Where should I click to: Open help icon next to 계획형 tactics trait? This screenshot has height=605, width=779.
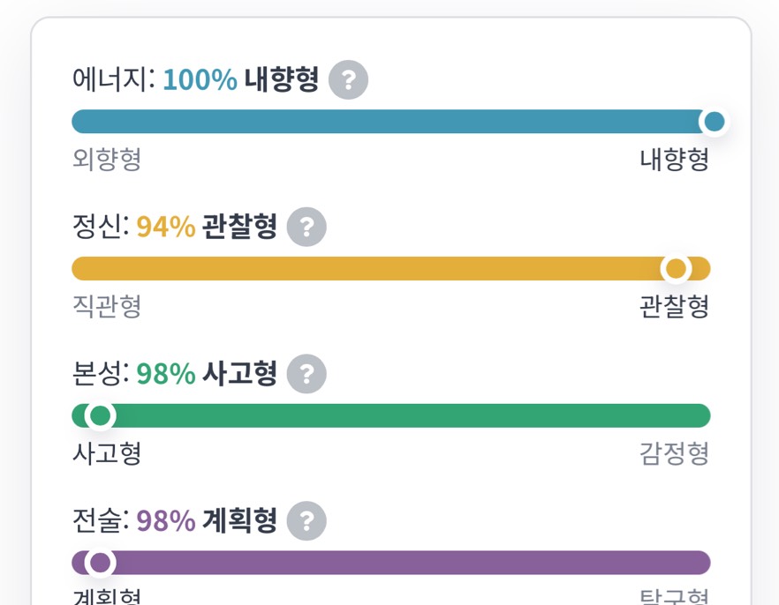point(306,520)
